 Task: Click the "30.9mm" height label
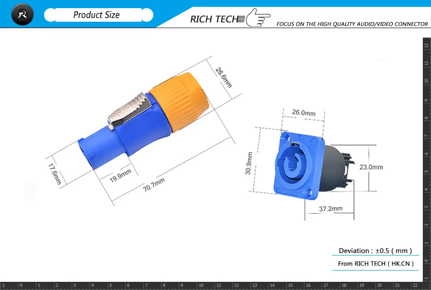click(249, 164)
